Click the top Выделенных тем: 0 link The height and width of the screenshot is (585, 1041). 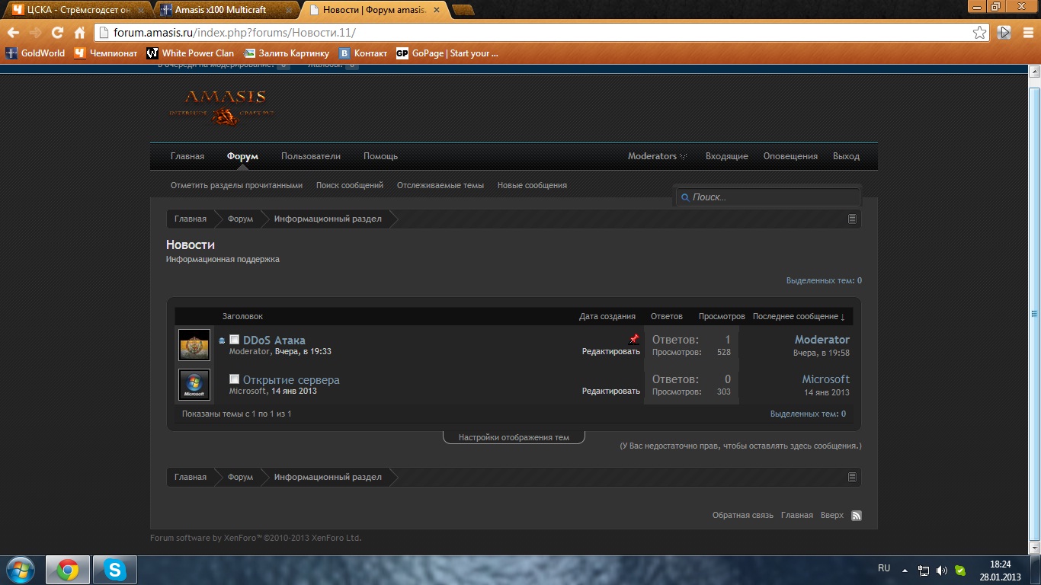[824, 280]
